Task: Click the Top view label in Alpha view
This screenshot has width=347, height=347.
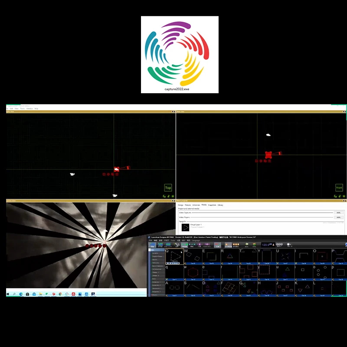Action: click(x=168, y=188)
